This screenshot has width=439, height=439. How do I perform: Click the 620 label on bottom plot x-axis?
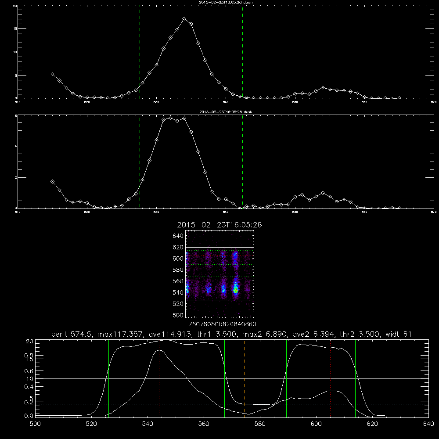(372, 424)
